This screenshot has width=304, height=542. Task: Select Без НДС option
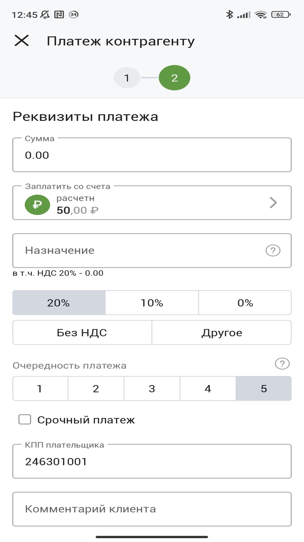pyautogui.click(x=82, y=333)
